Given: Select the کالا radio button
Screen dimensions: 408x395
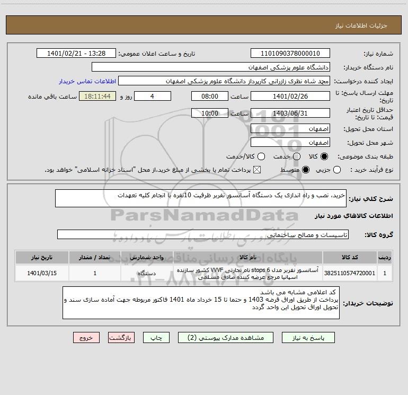Looking at the screenshot, I should 324,156.
